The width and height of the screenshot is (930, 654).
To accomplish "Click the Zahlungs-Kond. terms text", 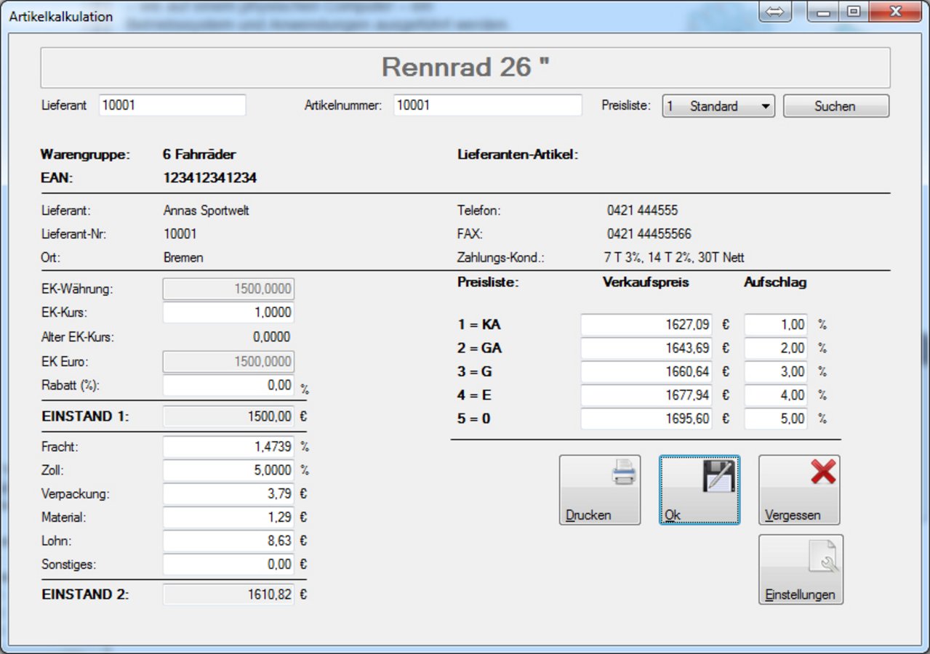I will (x=673, y=257).
